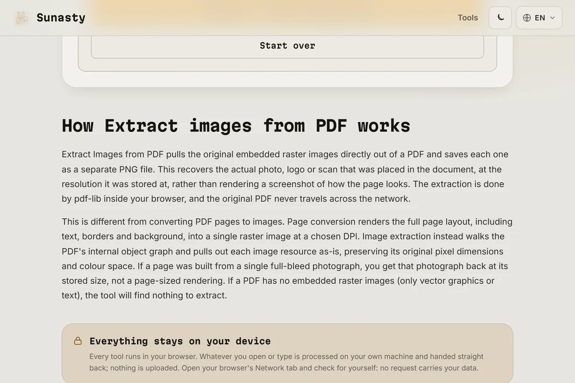Click the Start over button
This screenshot has height=383, width=575.
287,46
